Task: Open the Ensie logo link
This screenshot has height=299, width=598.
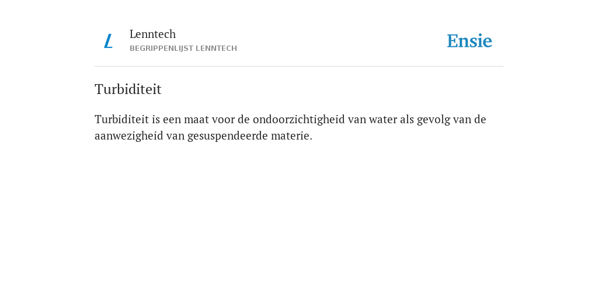Action: (x=470, y=41)
